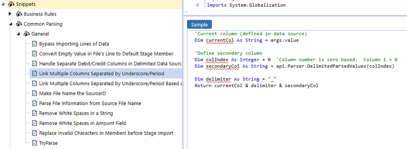
Task: Select Replace Invalid Characters in Members snippet
Action: (106, 133)
